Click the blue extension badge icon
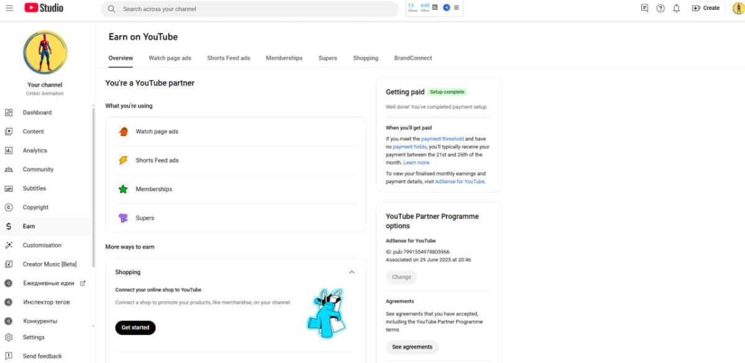Image resolution: width=745 pixels, height=363 pixels. coord(446,8)
